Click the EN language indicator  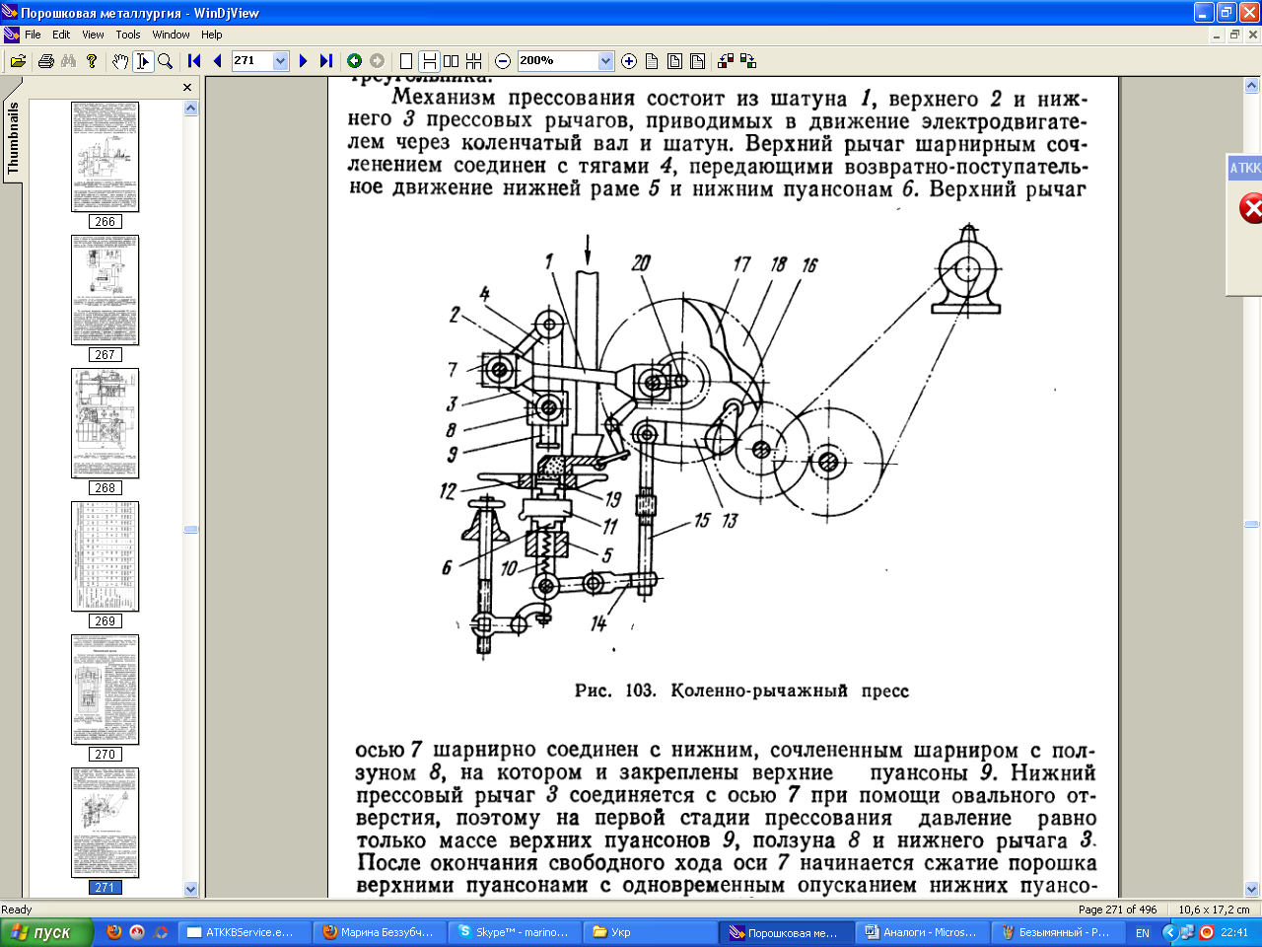click(x=1143, y=933)
